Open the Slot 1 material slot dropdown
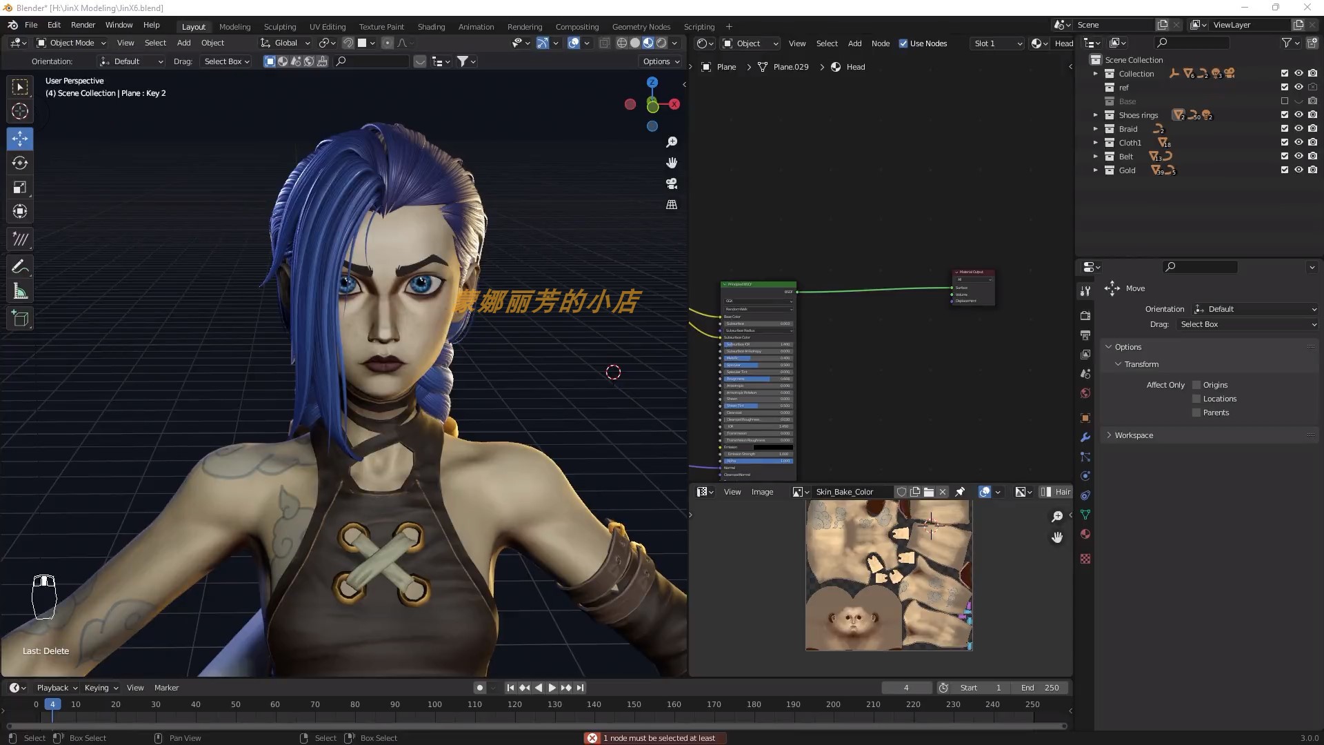Screen dimensions: 1324x745 point(996,43)
